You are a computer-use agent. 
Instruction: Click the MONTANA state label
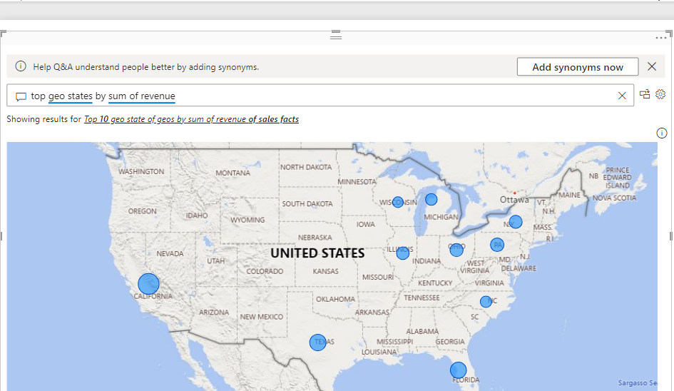(233, 173)
